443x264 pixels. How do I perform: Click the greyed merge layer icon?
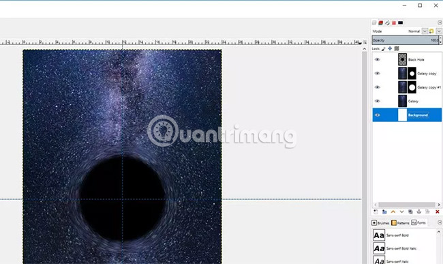[x=427, y=211]
